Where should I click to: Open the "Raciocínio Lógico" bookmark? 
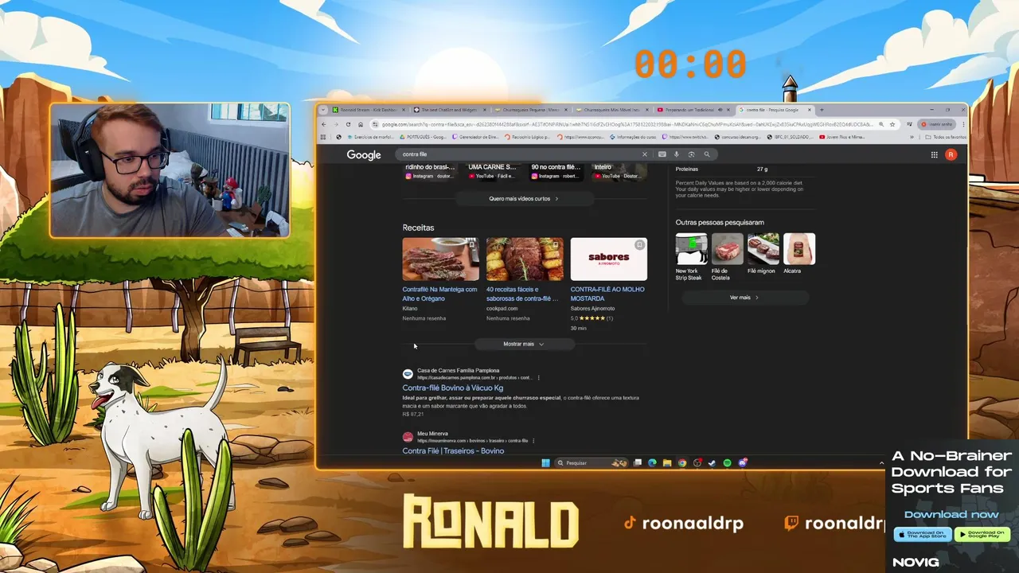527,137
